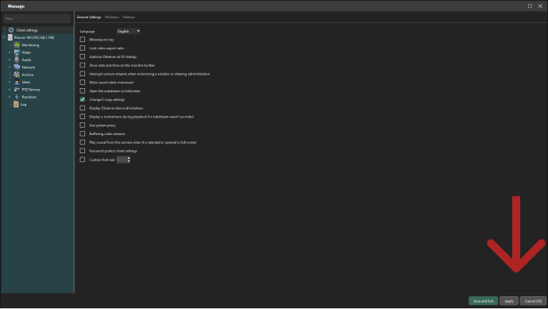Select the Client settings gear icon

tap(11, 30)
